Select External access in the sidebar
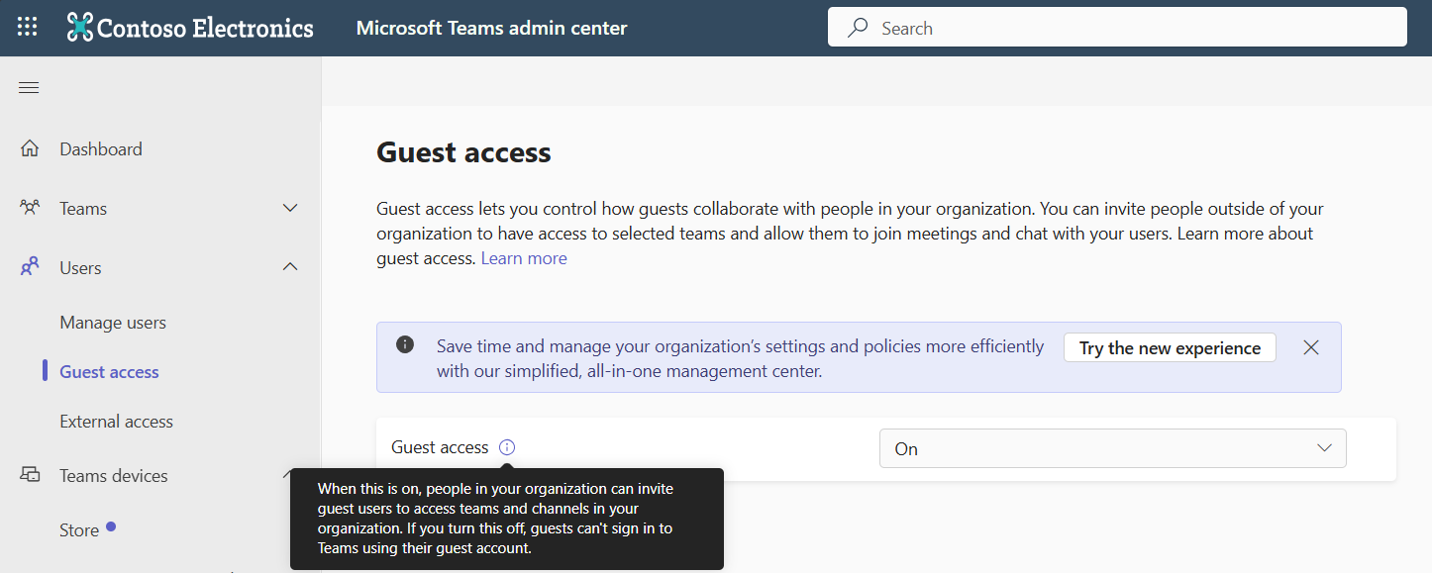The height and width of the screenshot is (573, 1432). coord(116,422)
